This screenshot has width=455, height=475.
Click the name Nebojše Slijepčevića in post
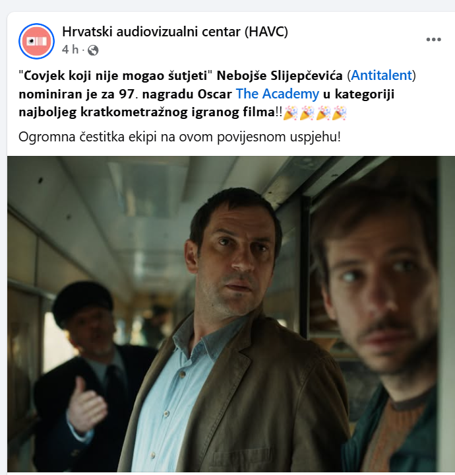pyautogui.click(x=280, y=75)
